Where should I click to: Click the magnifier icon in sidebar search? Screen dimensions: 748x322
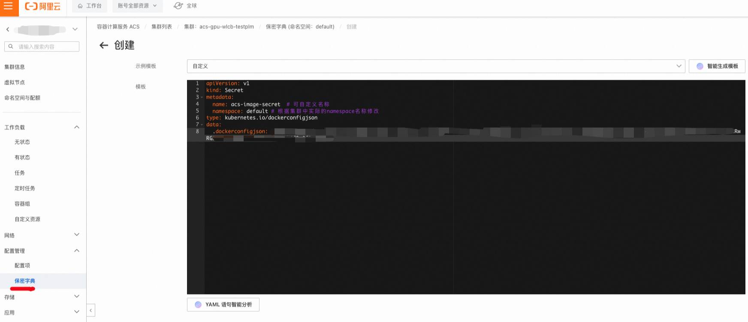11,46
